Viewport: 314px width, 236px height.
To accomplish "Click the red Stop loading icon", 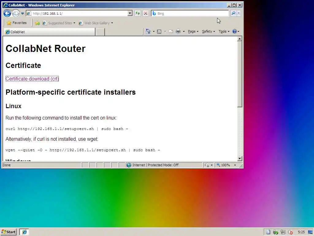I will (146, 14).
